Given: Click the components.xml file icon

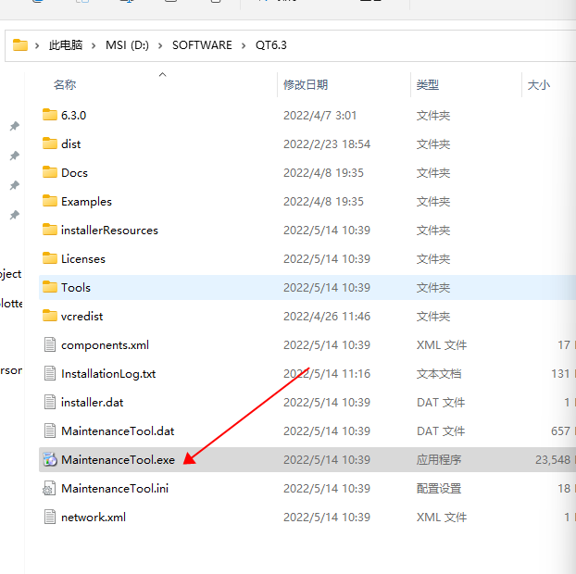Looking at the screenshot, I should point(50,344).
